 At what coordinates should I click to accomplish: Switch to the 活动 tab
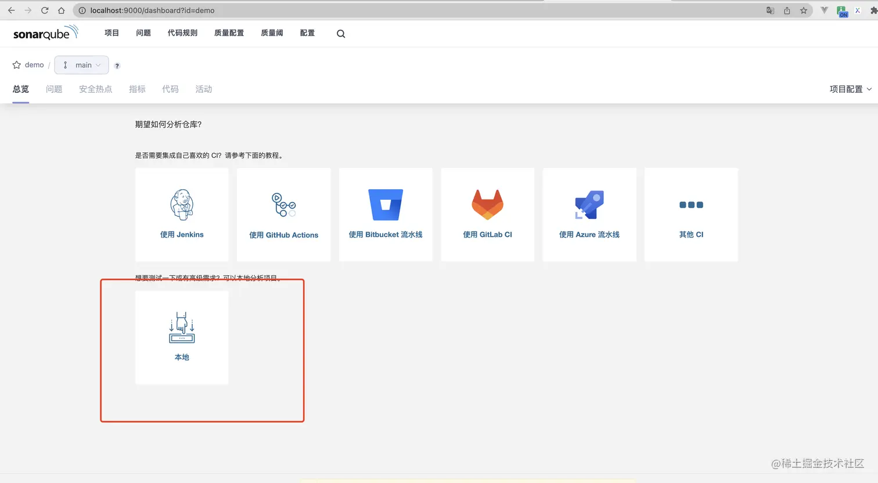[x=203, y=89]
